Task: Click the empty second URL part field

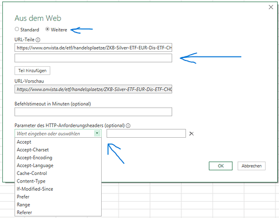Action: pos(93,58)
